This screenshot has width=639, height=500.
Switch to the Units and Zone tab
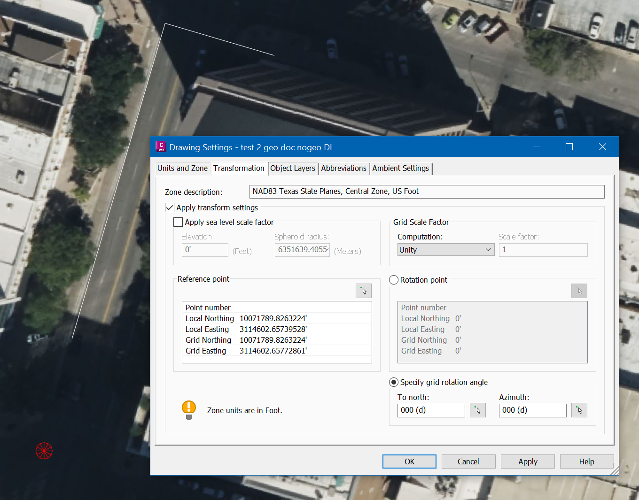(182, 168)
